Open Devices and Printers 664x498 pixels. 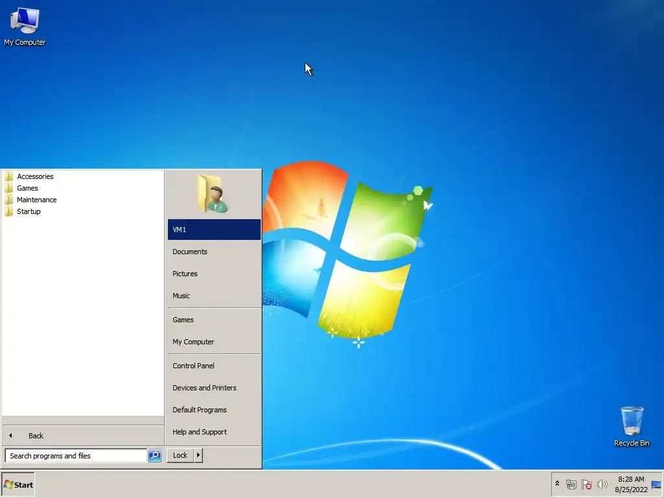click(x=214, y=388)
